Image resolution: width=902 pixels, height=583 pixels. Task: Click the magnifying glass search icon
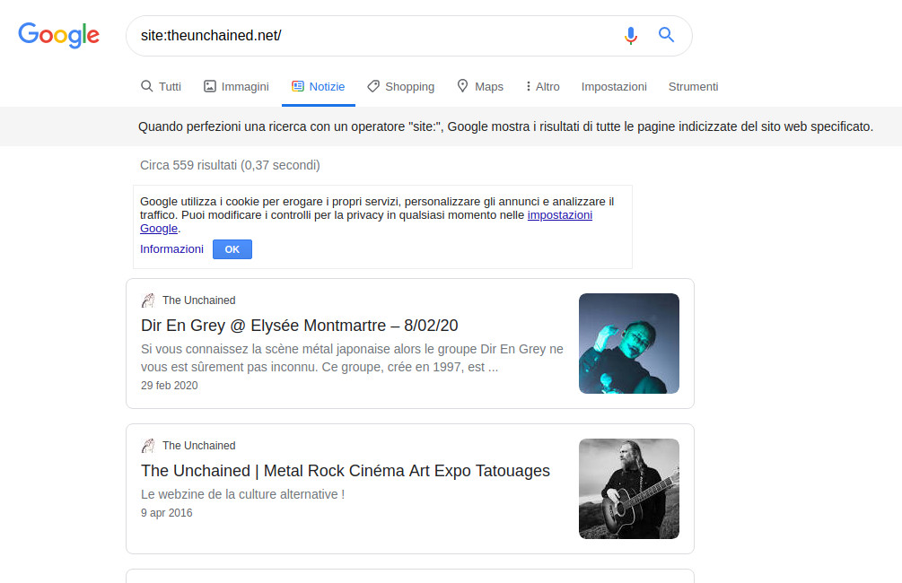pos(665,34)
